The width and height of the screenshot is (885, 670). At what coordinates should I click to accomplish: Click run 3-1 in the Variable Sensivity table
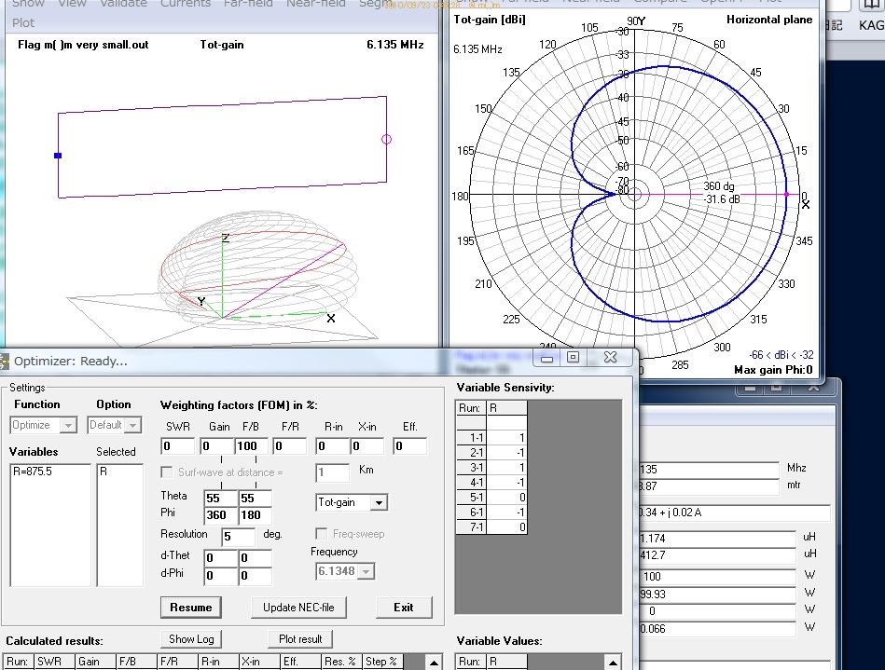coord(491,468)
